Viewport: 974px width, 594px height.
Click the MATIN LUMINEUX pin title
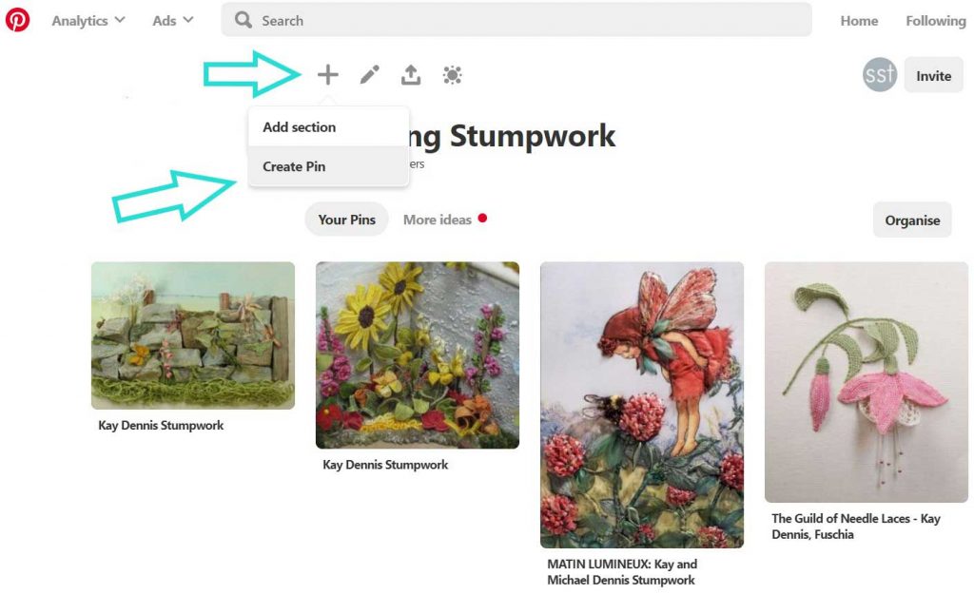click(x=622, y=572)
